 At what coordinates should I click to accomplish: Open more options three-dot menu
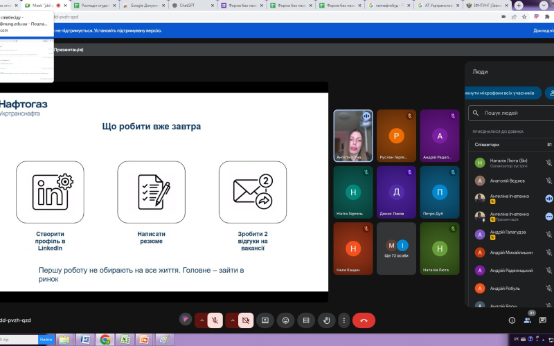(x=343, y=320)
